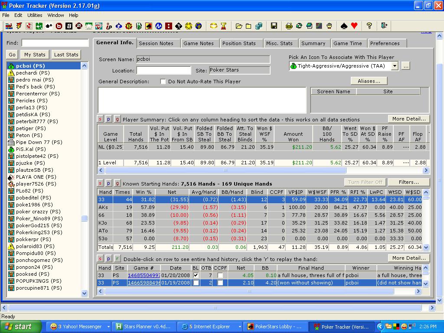Sort by the 'Win %' column header
Image resolution: width=444 pixels, height=333 pixels.
click(x=144, y=192)
